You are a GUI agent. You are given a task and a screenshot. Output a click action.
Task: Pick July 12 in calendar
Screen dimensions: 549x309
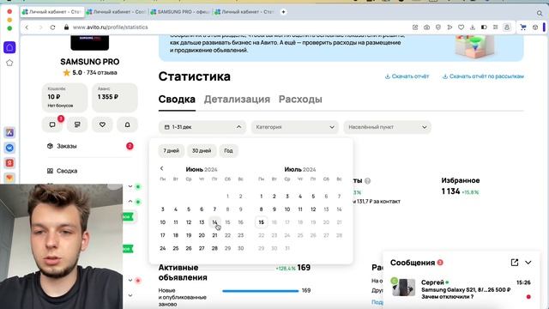313,209
